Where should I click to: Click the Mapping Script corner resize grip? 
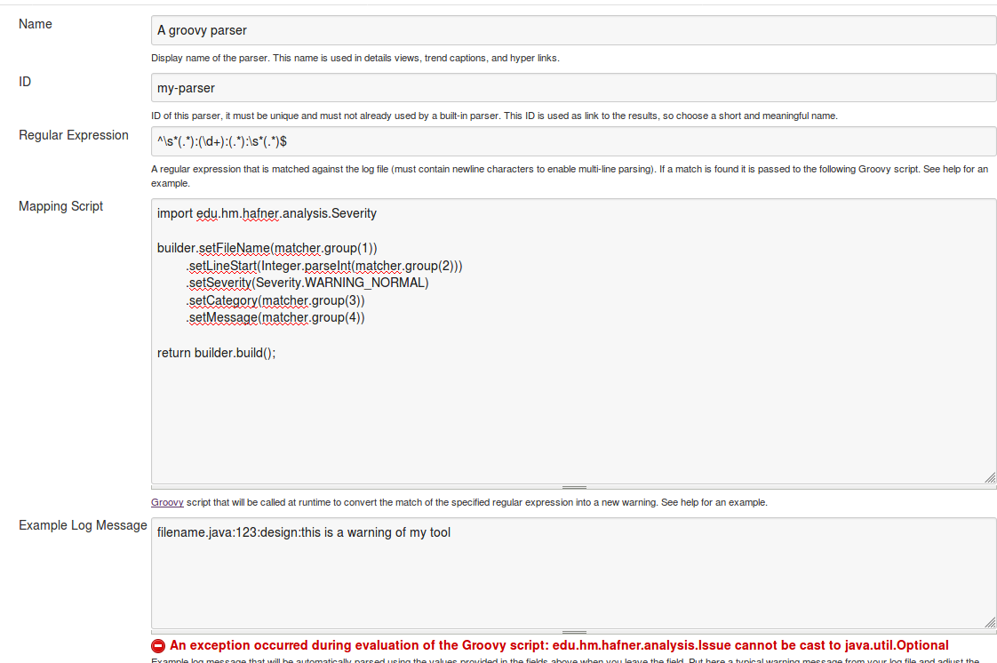(989, 477)
